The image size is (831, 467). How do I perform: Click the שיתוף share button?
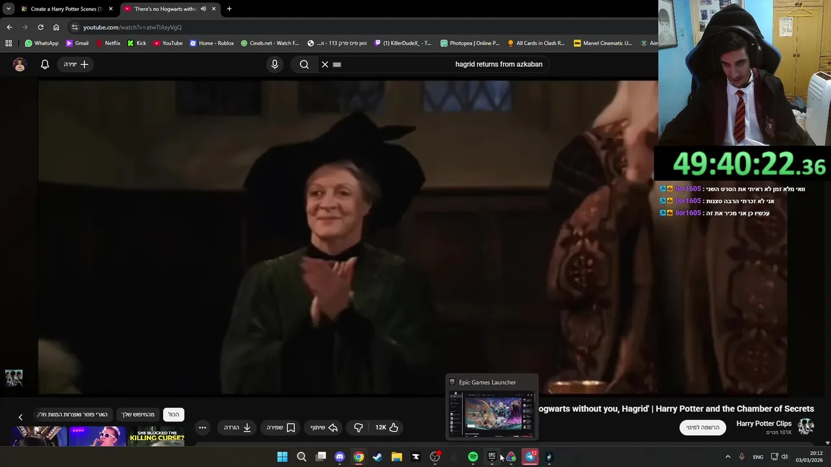pos(323,427)
